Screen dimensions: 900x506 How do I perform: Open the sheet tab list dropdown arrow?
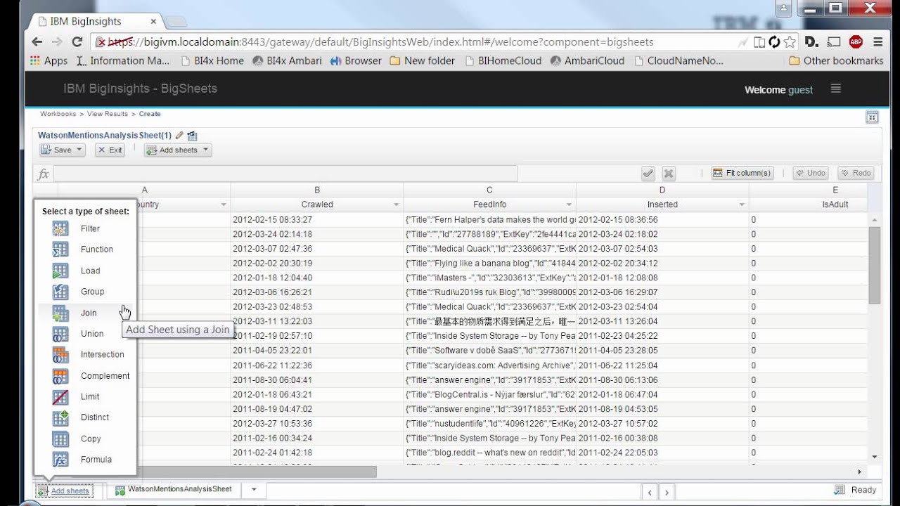(x=254, y=489)
